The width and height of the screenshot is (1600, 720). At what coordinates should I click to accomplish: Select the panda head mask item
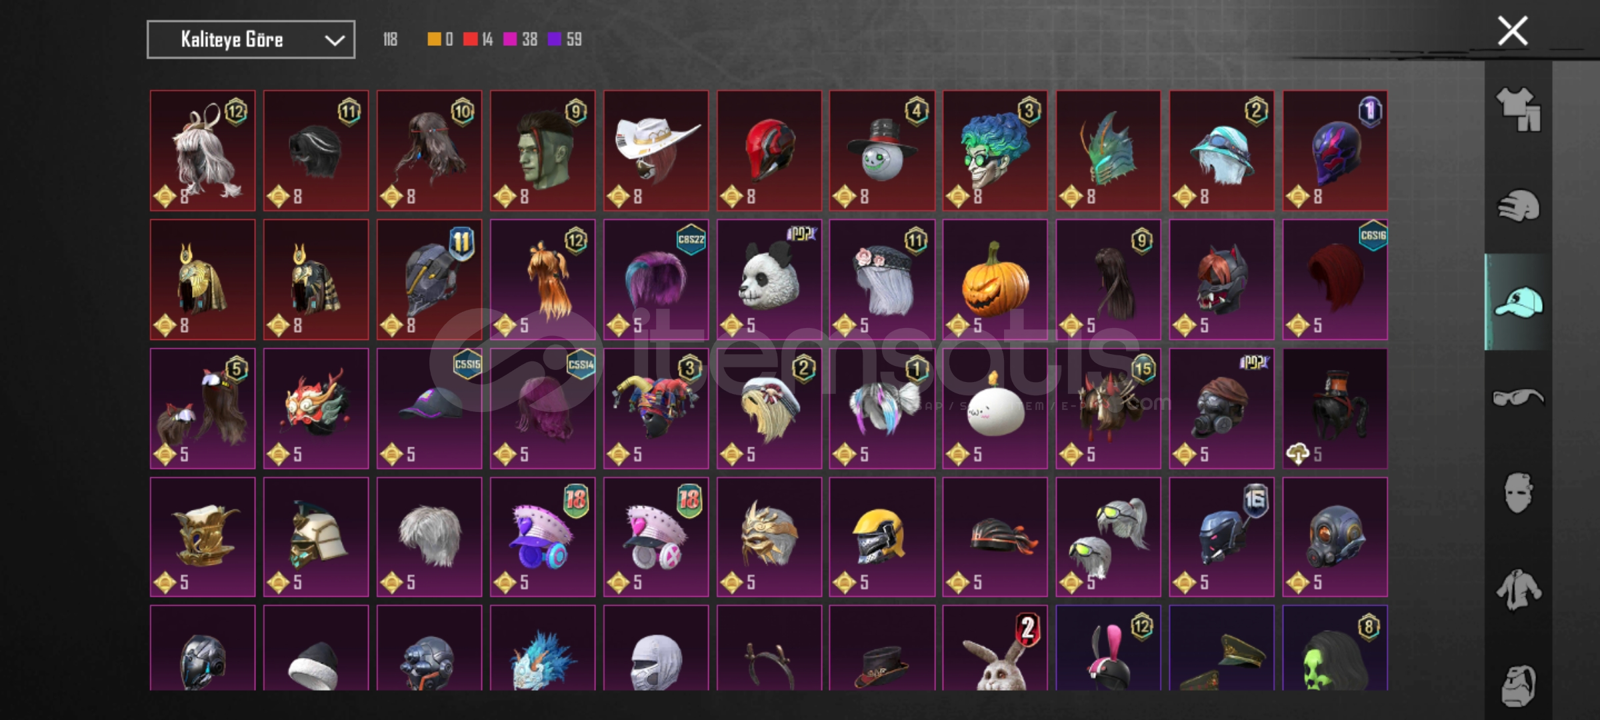[769, 279]
